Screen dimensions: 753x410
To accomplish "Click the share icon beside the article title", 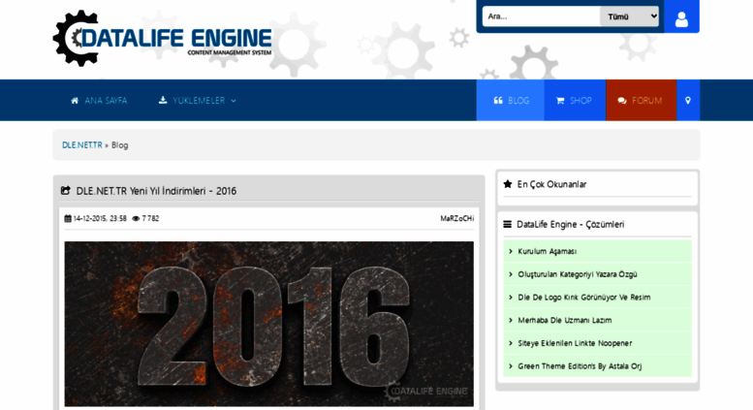I will point(65,191).
